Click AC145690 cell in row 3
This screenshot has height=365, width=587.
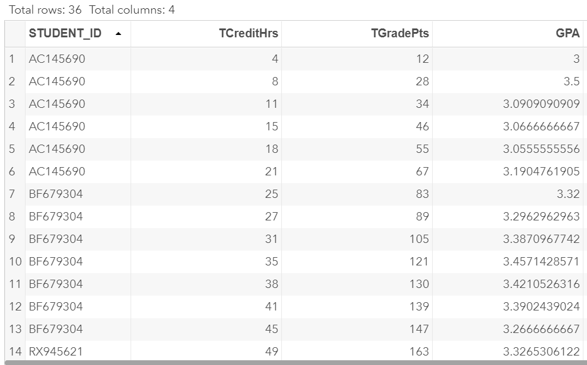(x=57, y=104)
